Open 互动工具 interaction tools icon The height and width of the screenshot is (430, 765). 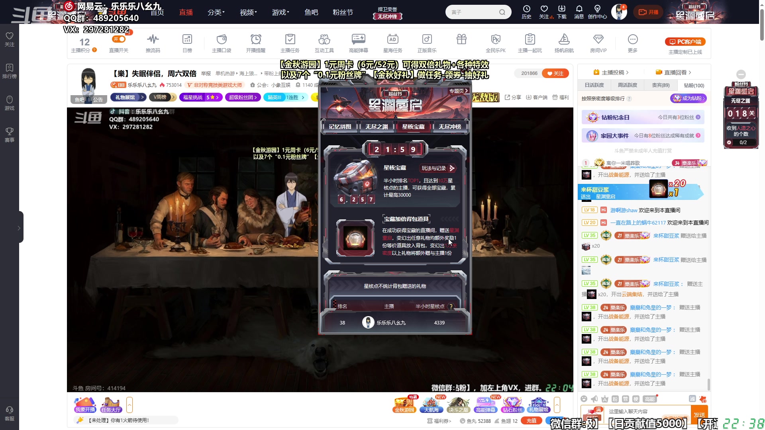[324, 43]
